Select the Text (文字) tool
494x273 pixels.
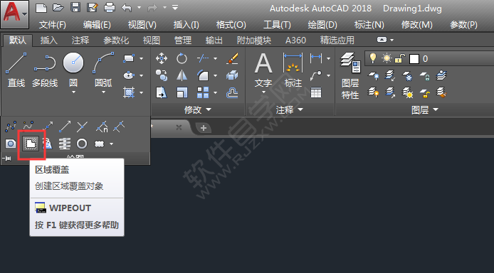[x=263, y=70]
